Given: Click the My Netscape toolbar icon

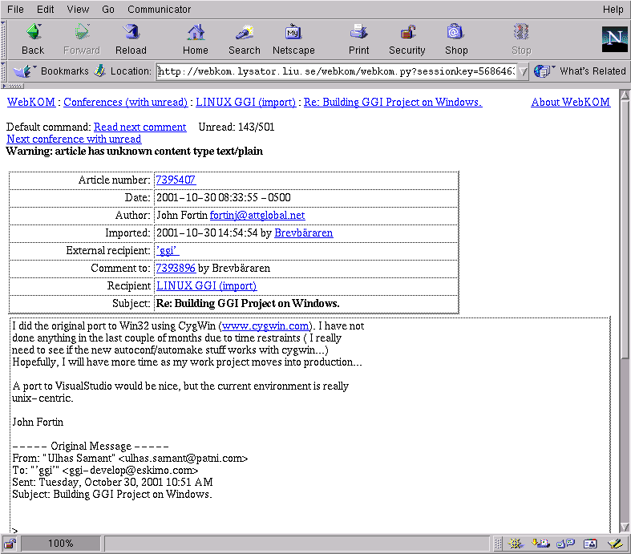Looking at the screenshot, I should coord(293,39).
